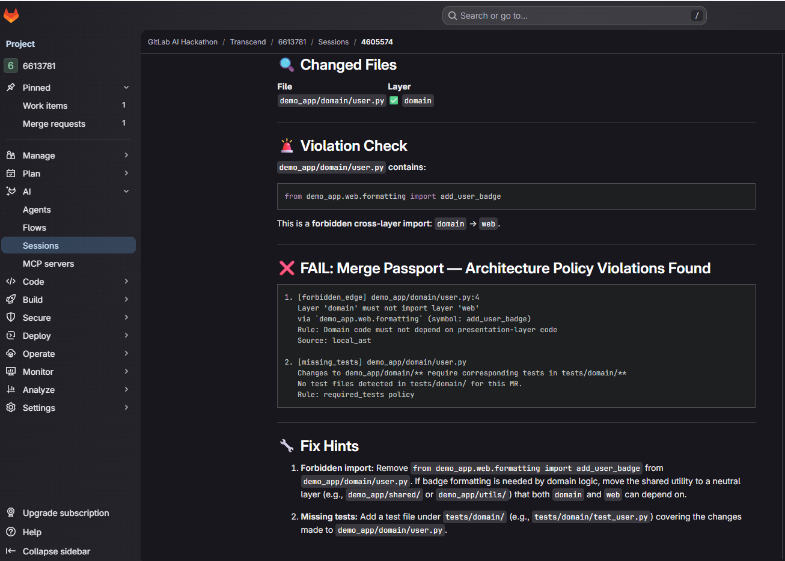785x561 pixels.
Task: Click the AI tanuki icon
Action: pyautogui.click(x=11, y=192)
